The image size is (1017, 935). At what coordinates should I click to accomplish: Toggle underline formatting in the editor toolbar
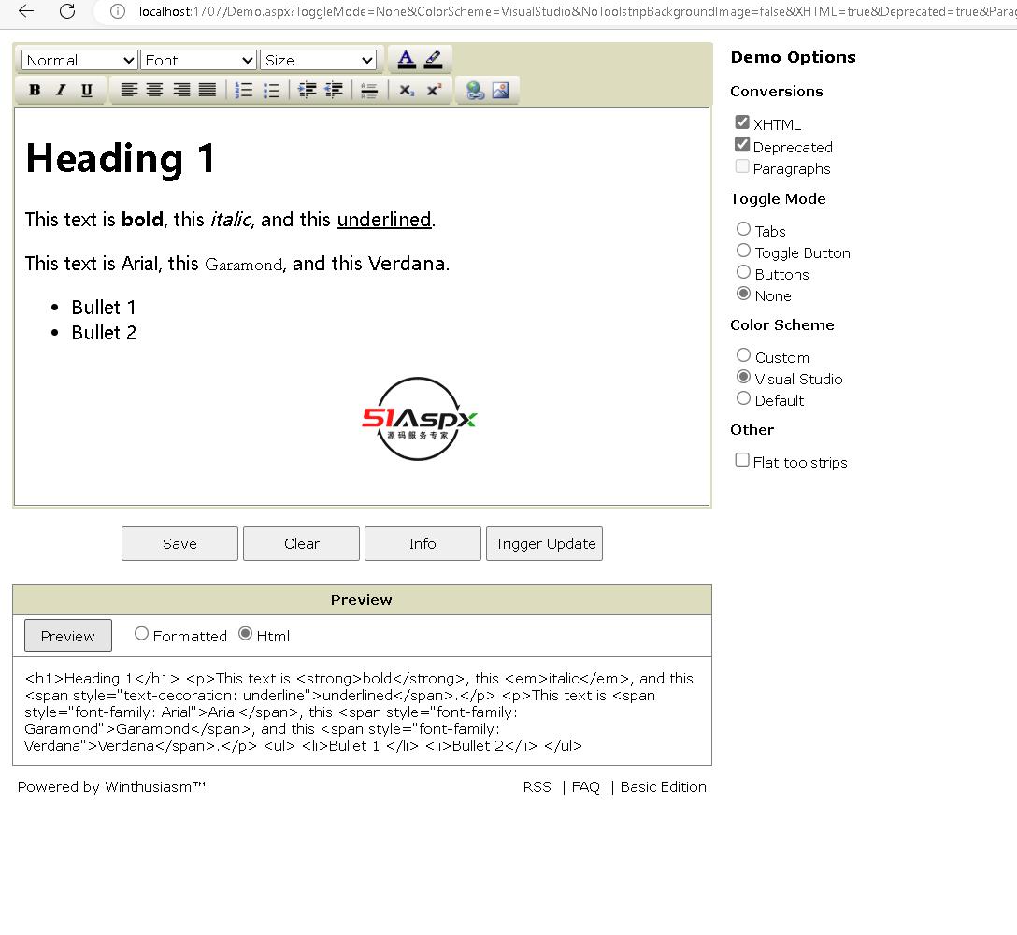click(86, 90)
